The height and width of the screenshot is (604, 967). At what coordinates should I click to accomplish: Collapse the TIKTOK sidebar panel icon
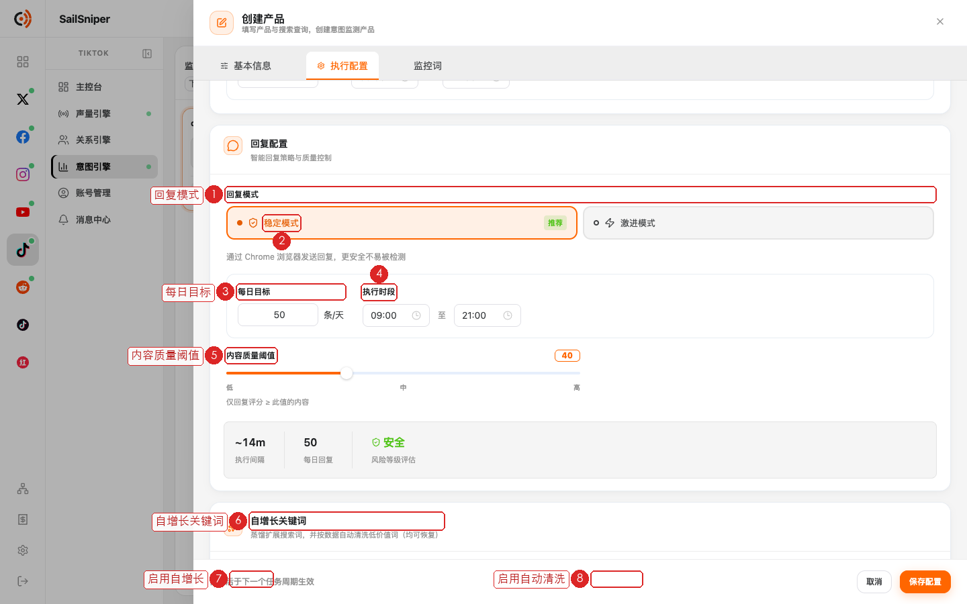point(147,54)
